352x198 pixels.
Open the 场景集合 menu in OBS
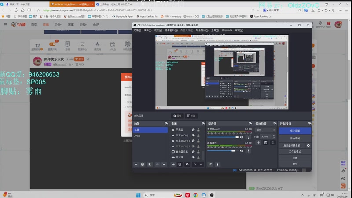[202, 30]
